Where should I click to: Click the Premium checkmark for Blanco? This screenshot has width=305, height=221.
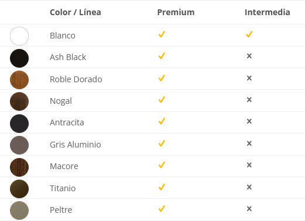click(162, 34)
